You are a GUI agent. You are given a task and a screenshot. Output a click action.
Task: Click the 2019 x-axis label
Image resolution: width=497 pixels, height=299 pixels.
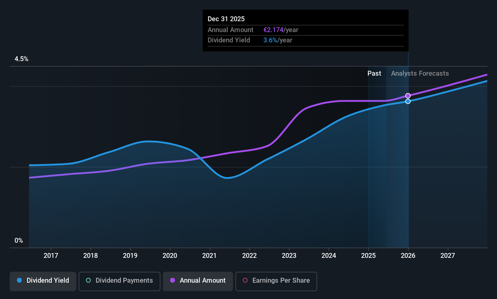pyautogui.click(x=130, y=256)
